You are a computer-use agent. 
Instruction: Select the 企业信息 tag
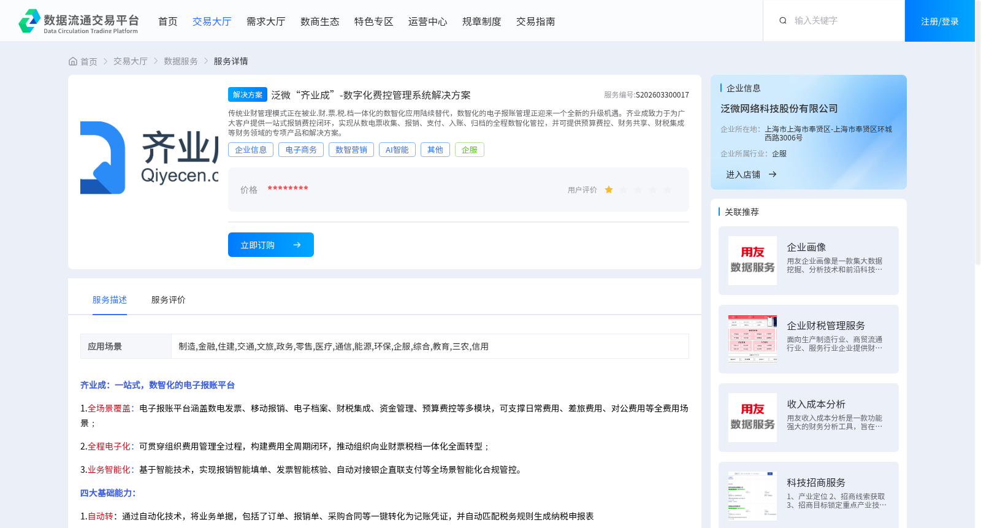click(251, 150)
